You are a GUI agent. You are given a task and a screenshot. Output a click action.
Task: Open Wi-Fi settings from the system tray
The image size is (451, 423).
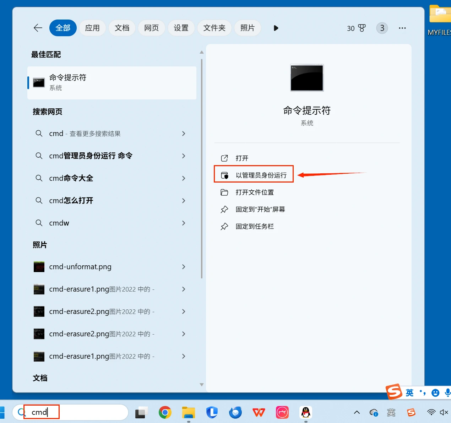pyautogui.click(x=431, y=412)
